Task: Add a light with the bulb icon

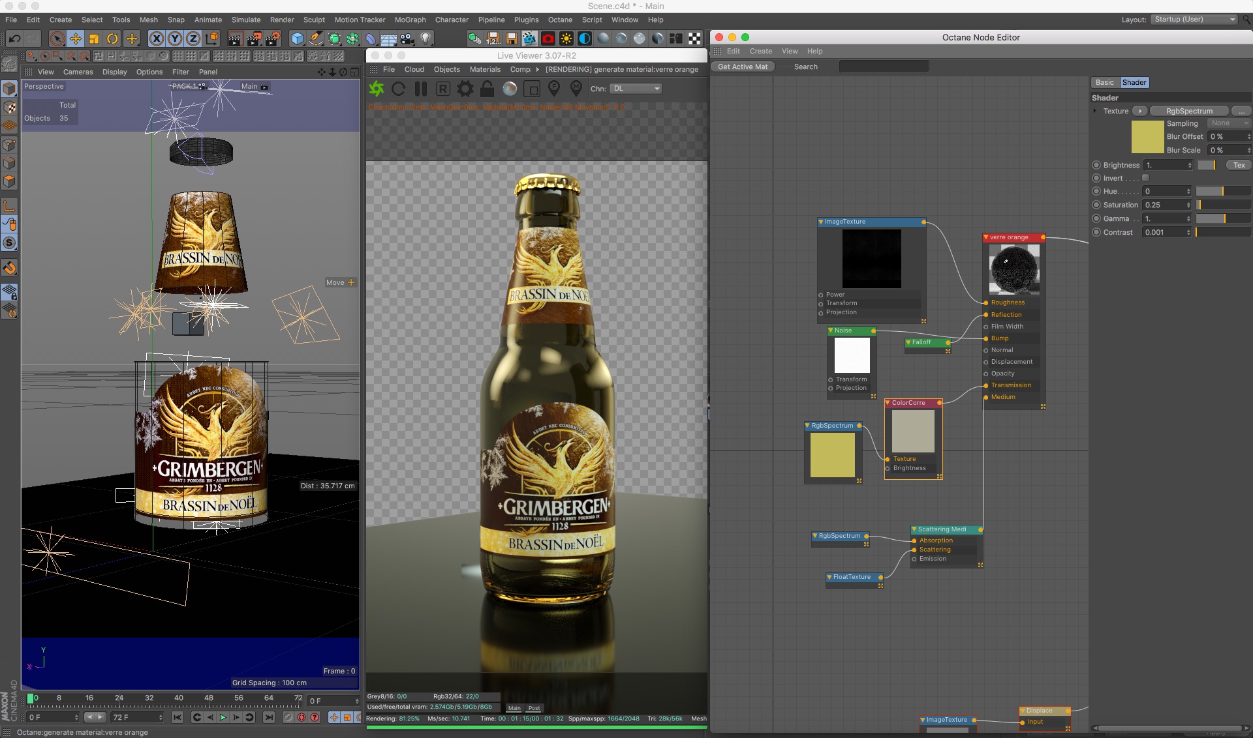Action: [x=425, y=38]
